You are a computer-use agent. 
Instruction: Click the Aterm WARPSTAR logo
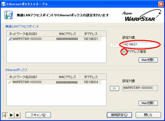142,15
